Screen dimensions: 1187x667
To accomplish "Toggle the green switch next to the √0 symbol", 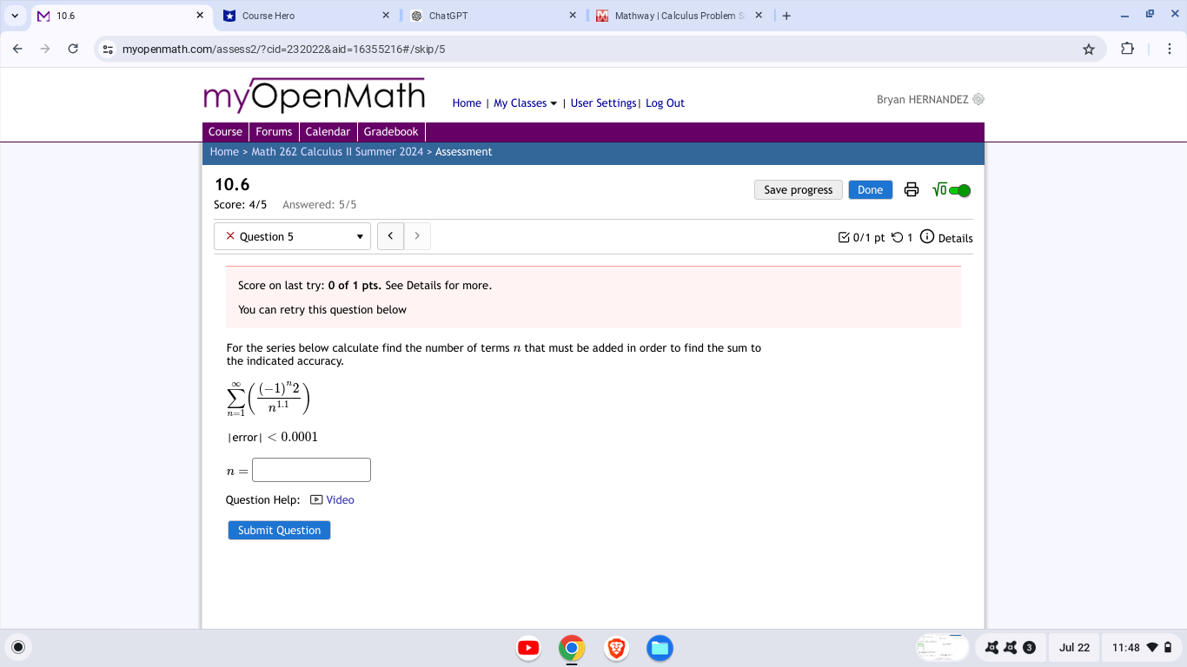I will coord(958,189).
